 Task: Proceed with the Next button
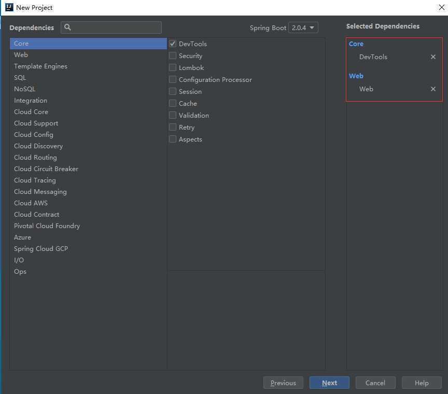click(329, 383)
